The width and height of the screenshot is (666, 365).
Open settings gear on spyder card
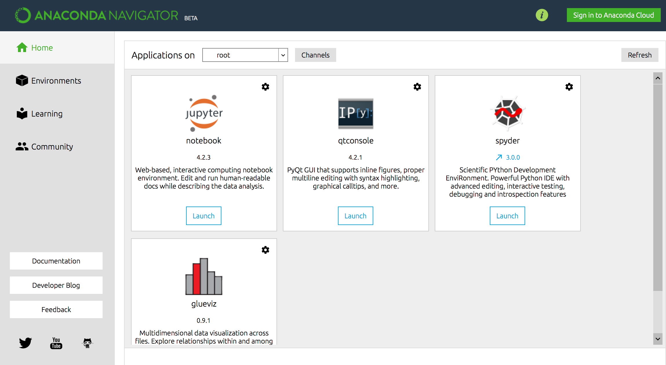[x=569, y=87]
